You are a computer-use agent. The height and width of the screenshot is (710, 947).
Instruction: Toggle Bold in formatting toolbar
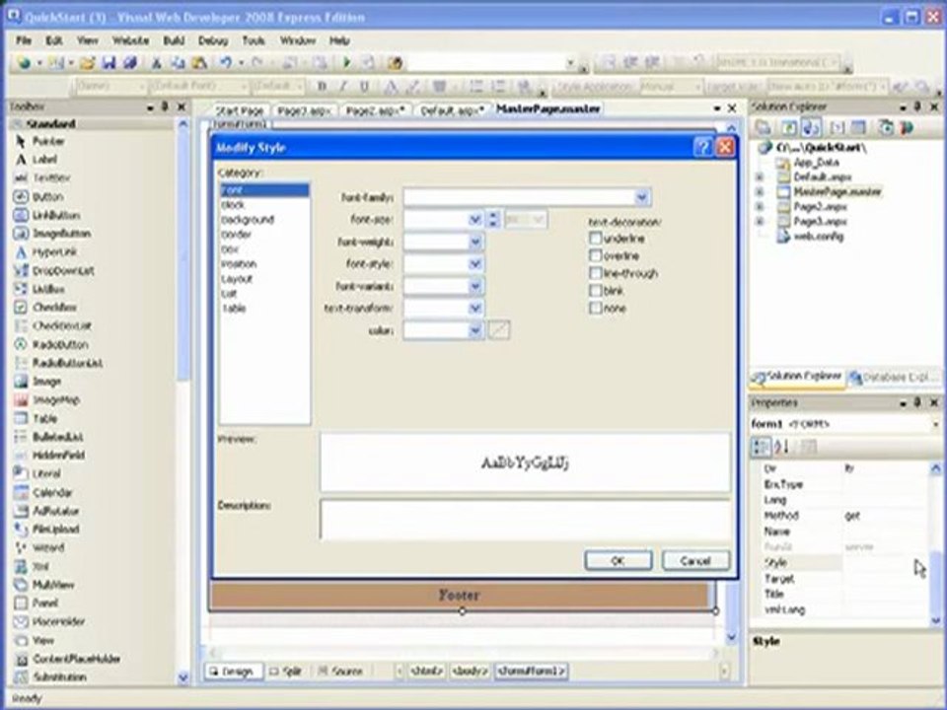click(x=322, y=87)
